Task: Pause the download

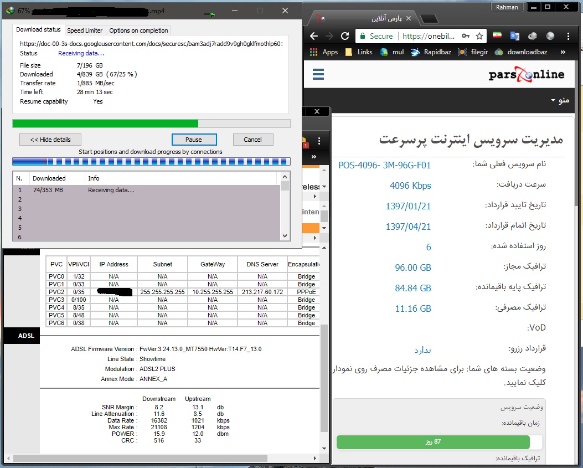Action: pos(194,140)
